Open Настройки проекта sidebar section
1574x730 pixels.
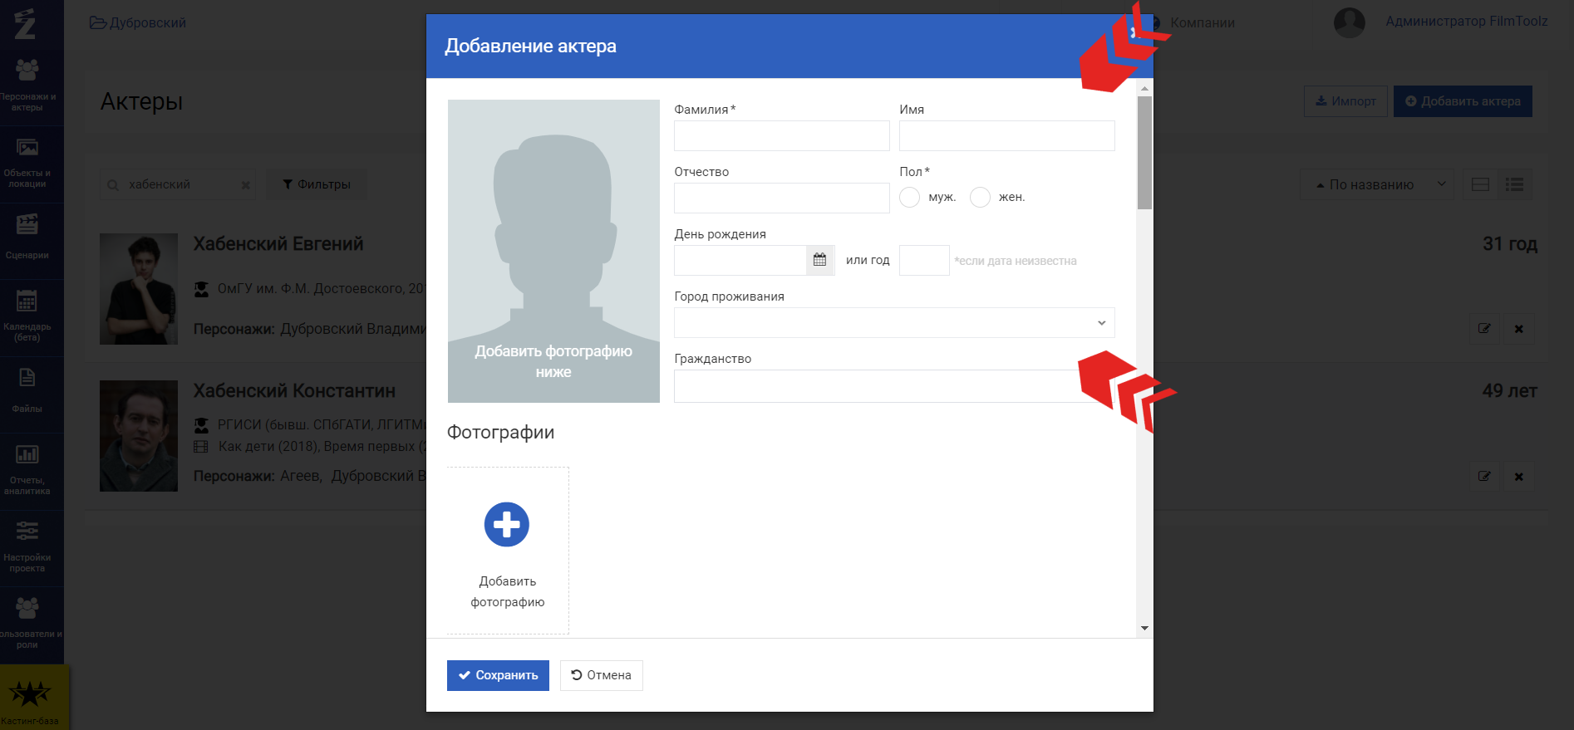(x=27, y=548)
